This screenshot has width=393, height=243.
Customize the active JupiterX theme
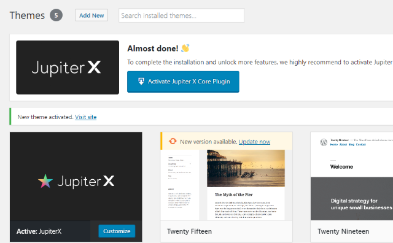[117, 231]
